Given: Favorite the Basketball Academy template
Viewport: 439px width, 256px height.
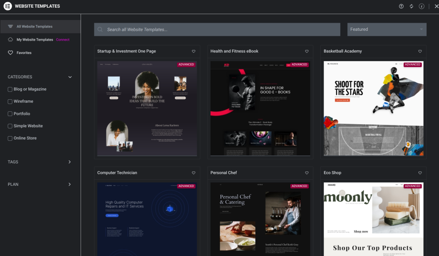Looking at the screenshot, I should pyautogui.click(x=420, y=51).
